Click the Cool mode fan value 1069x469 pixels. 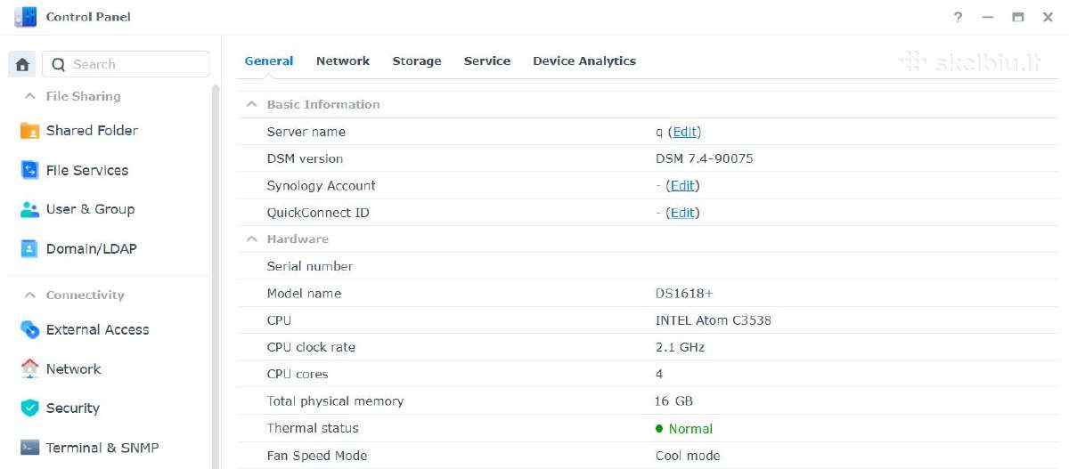(688, 456)
